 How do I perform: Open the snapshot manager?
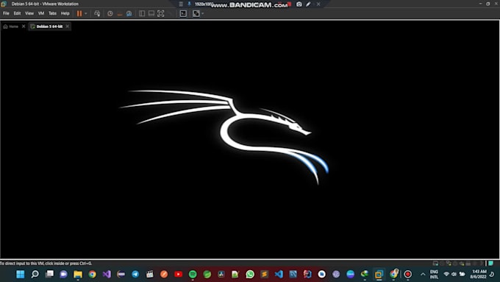129,13
